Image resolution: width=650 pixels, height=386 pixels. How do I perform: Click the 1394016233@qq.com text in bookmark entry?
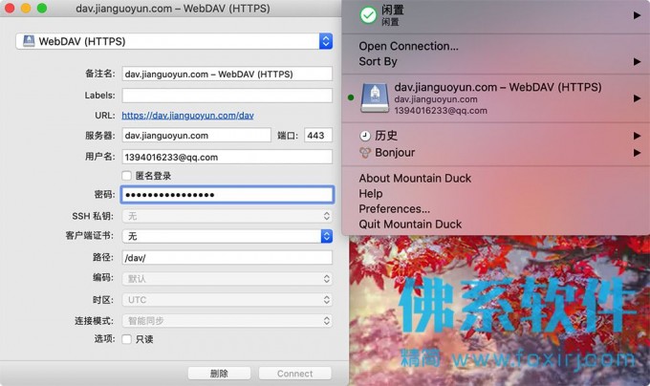tap(441, 111)
